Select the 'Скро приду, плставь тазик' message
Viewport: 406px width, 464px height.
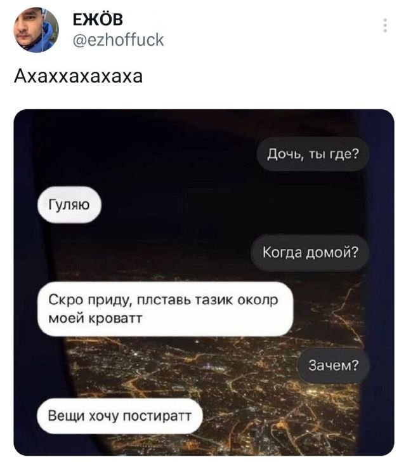166,309
